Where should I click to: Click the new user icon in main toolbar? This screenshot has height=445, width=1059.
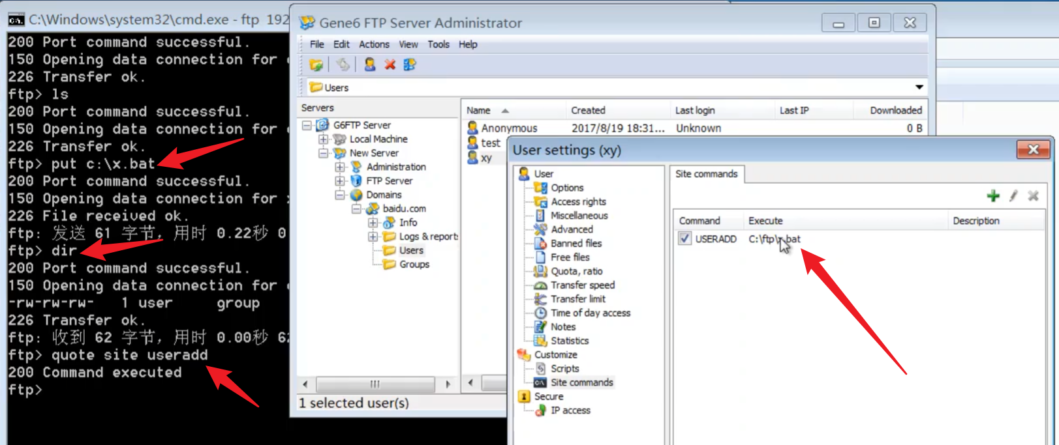tap(370, 65)
